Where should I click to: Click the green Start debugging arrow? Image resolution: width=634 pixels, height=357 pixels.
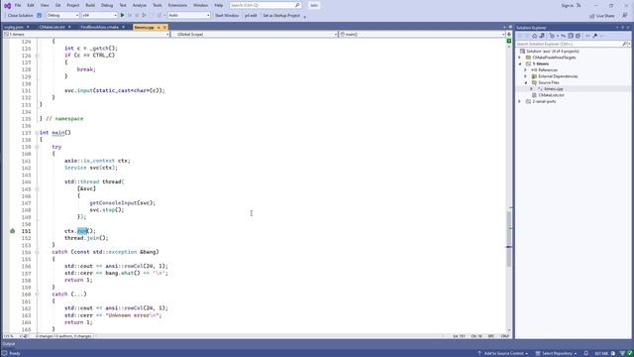pyautogui.click(x=123, y=16)
